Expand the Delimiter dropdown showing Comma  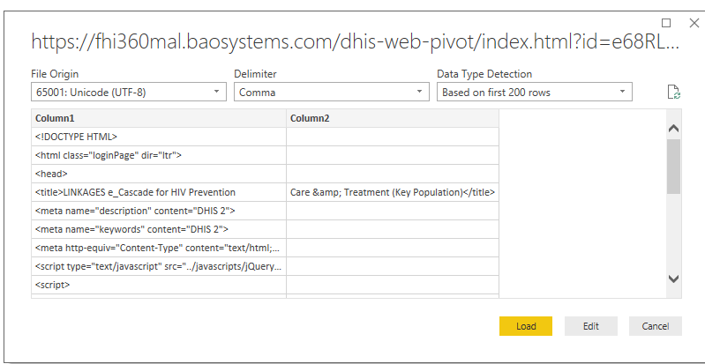point(332,92)
